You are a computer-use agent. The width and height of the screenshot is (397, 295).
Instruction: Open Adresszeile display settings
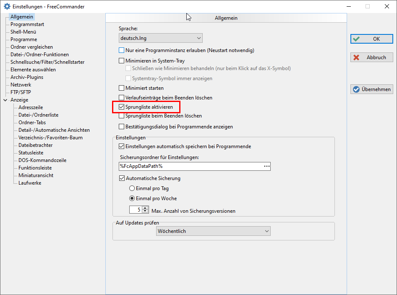coord(31,107)
